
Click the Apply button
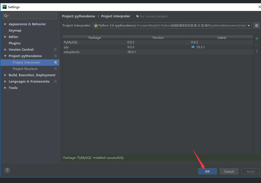pos(250,172)
